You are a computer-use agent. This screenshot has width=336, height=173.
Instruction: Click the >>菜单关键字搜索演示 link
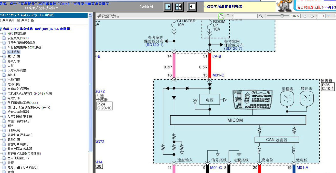coord(41,8)
